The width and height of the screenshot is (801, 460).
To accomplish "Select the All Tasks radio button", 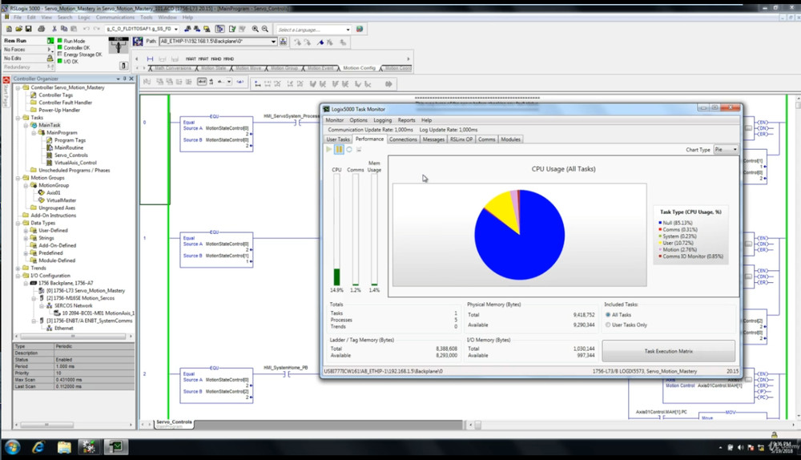I will 607,315.
